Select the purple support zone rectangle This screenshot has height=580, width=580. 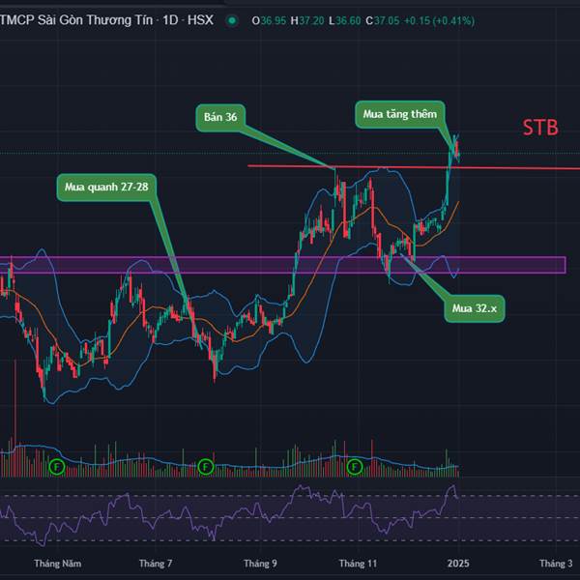click(282, 265)
